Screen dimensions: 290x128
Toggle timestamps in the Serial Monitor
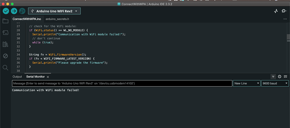(279, 77)
